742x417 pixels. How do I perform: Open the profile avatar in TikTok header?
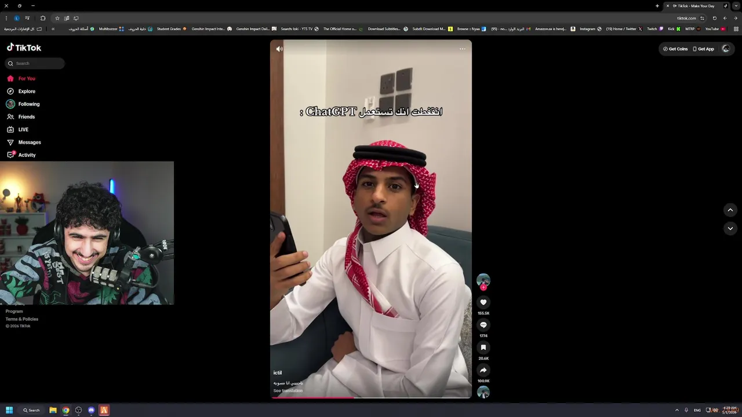(726, 49)
